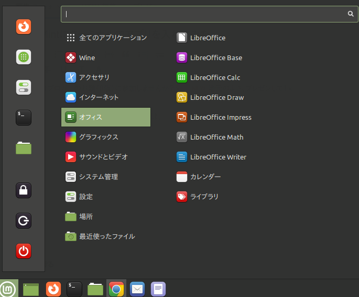
Task: Launch LibreOffice Draw
Action: point(210,97)
